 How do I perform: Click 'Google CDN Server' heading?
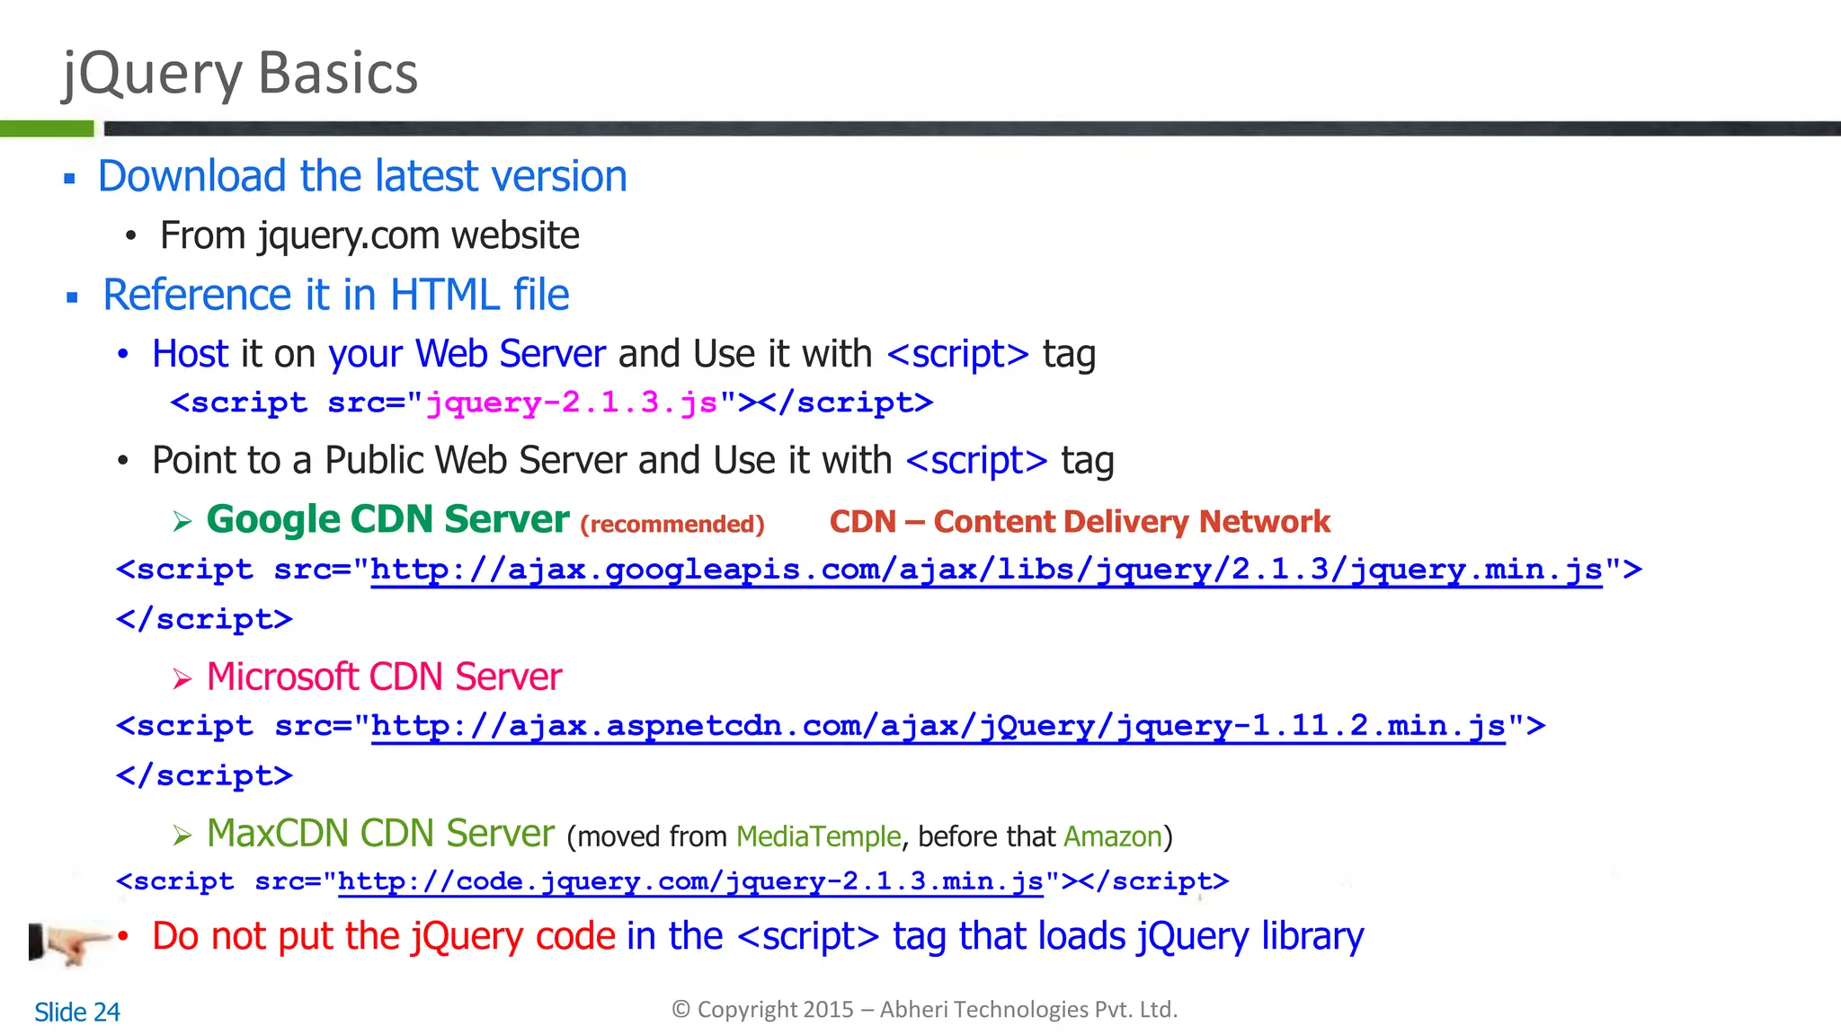[x=388, y=519]
